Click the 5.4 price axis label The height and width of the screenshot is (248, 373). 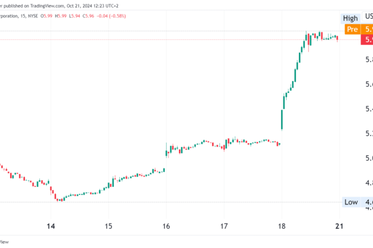click(369, 109)
